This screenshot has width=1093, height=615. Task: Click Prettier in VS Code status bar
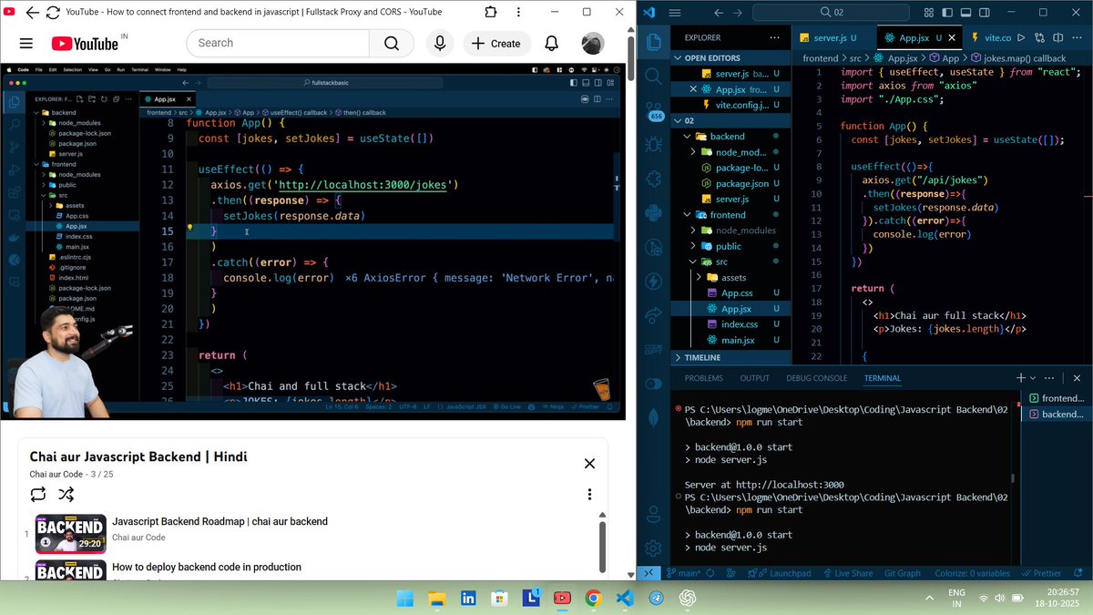coord(1041,573)
